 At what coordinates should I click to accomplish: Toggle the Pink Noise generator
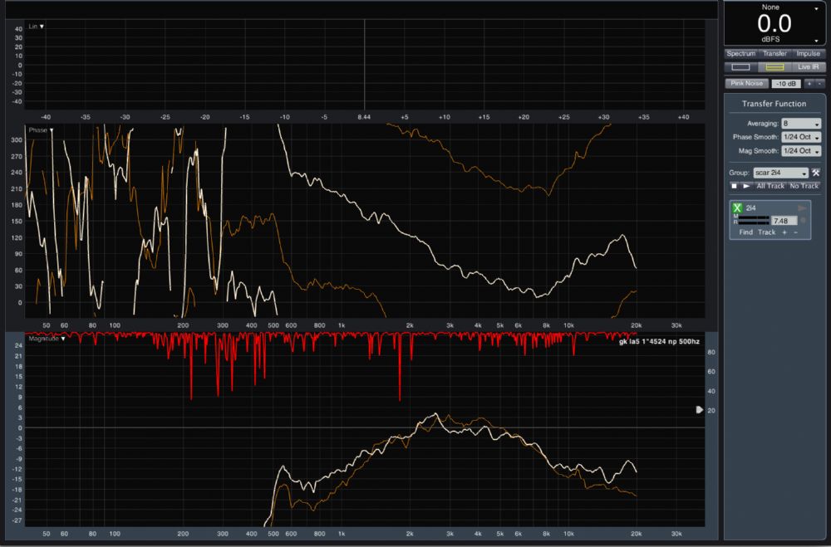pos(745,84)
